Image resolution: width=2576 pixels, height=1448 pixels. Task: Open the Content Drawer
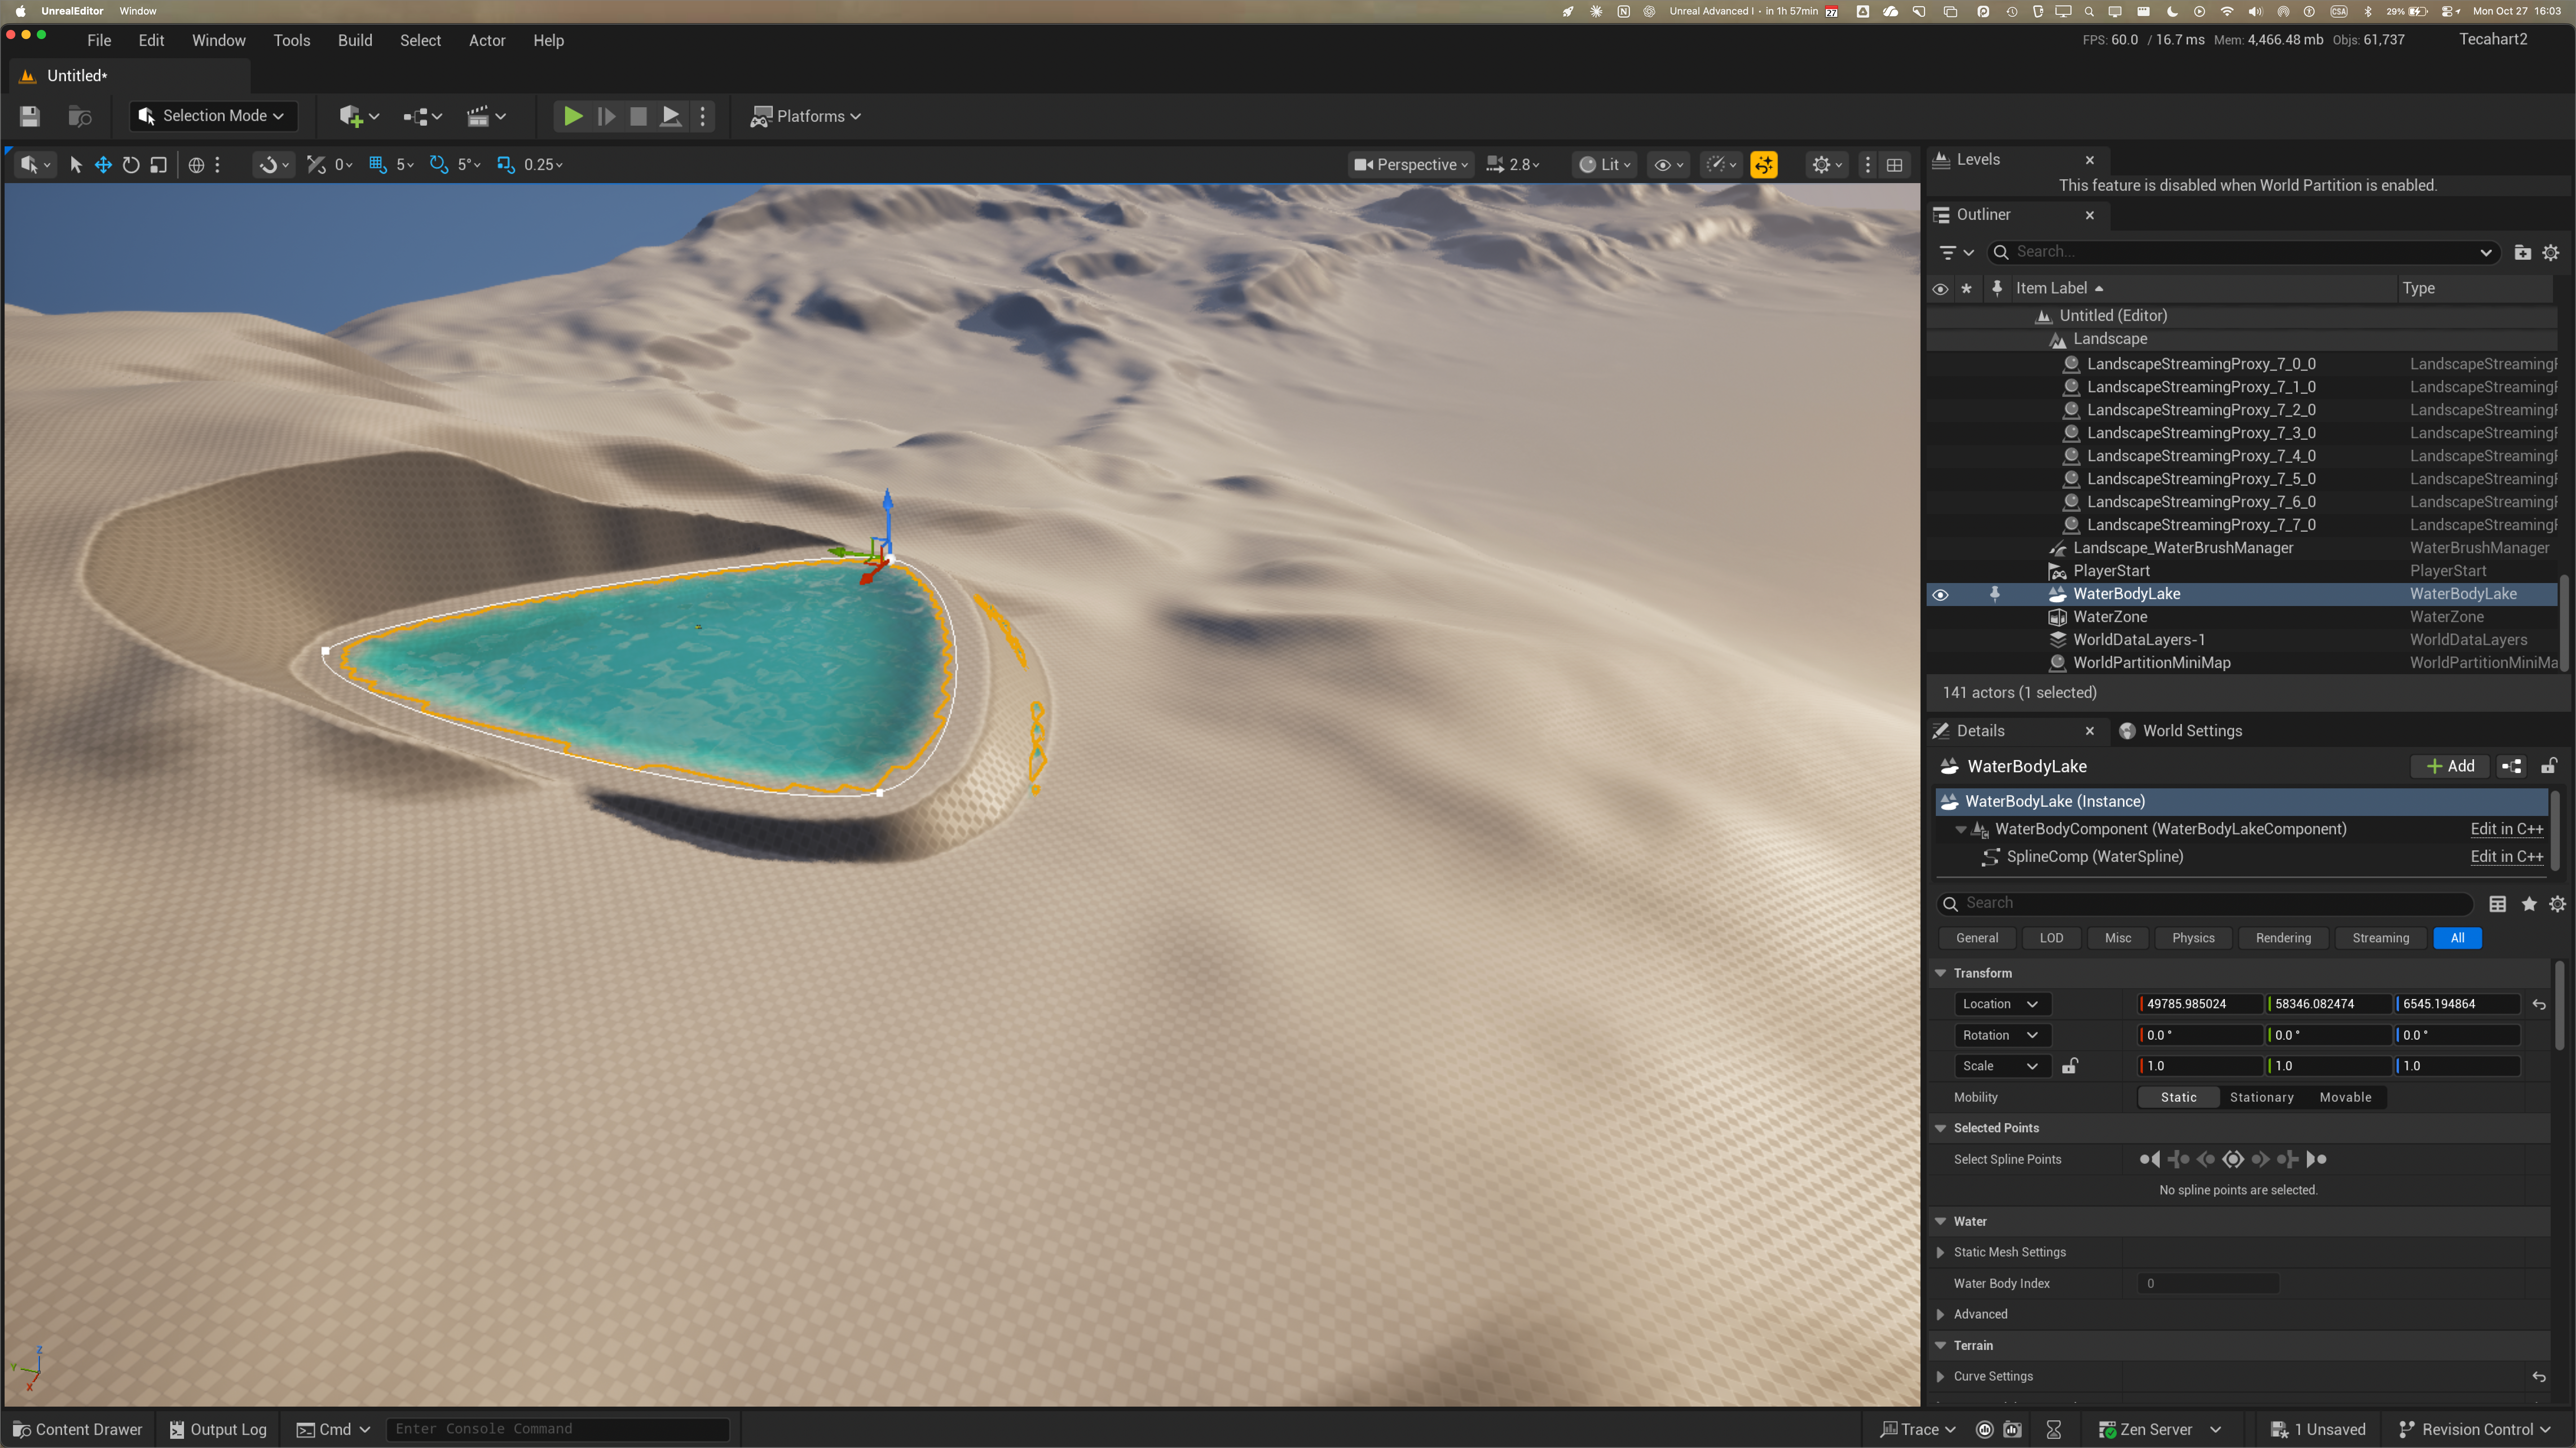click(77, 1430)
